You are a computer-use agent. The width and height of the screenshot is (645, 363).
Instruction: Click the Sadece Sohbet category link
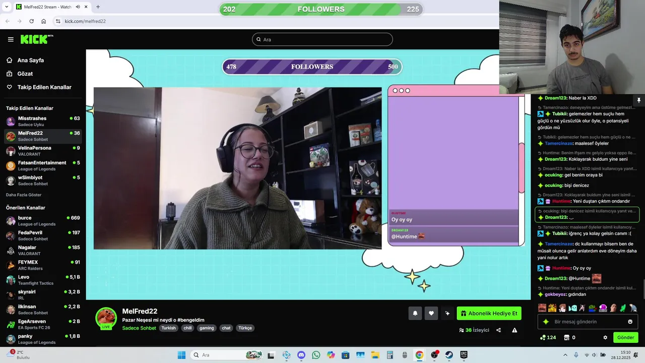[x=139, y=328]
